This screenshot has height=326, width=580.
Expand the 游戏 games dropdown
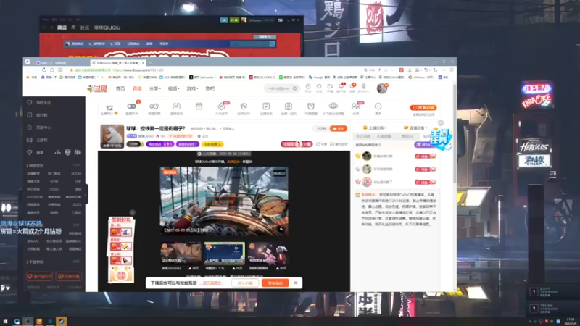point(192,88)
